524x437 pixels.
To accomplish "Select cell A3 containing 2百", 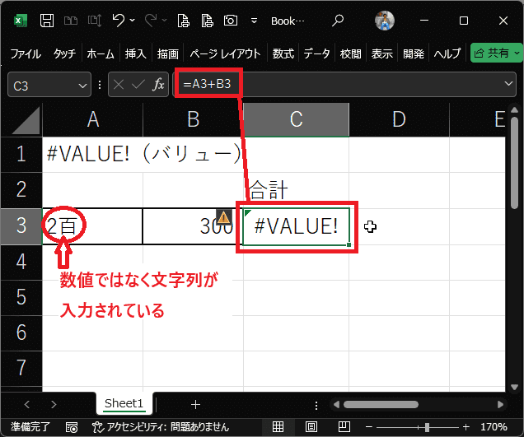I will (x=92, y=226).
